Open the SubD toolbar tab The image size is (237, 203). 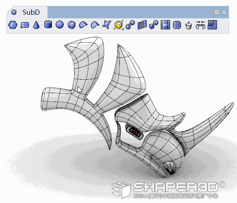tap(27, 12)
